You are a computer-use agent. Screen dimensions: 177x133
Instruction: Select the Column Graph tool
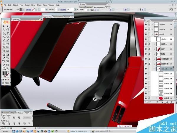click(x=8, y=51)
